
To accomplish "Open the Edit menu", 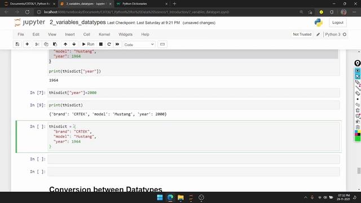I will pyautogui.click(x=36, y=34).
